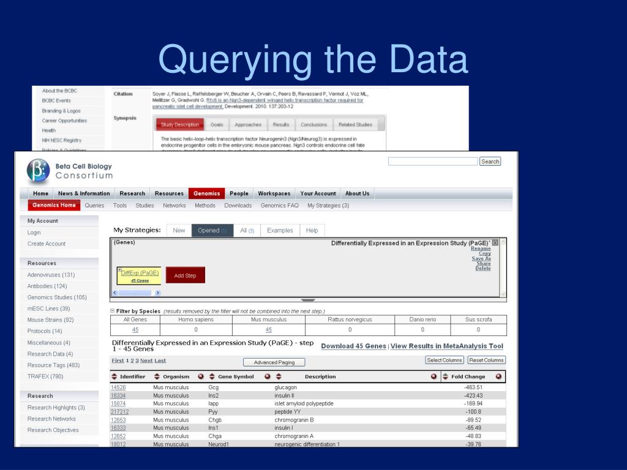This screenshot has width=627, height=470.
Task: Go to Next results page
Action: point(146,360)
